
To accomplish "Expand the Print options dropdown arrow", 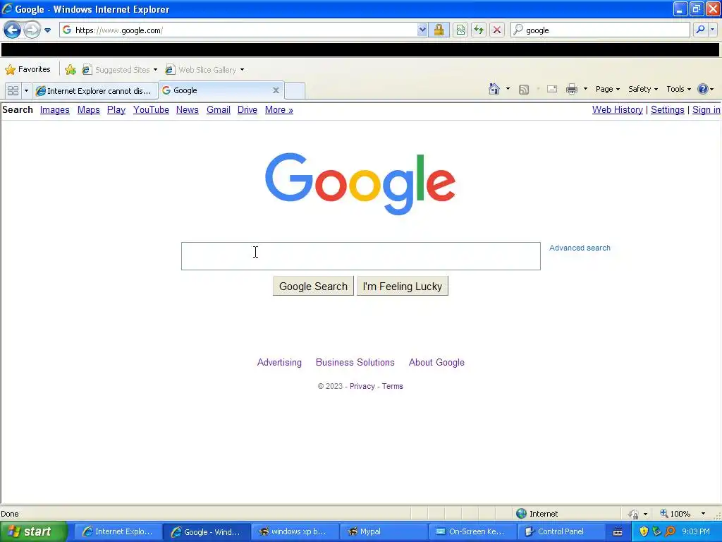I will point(585,89).
